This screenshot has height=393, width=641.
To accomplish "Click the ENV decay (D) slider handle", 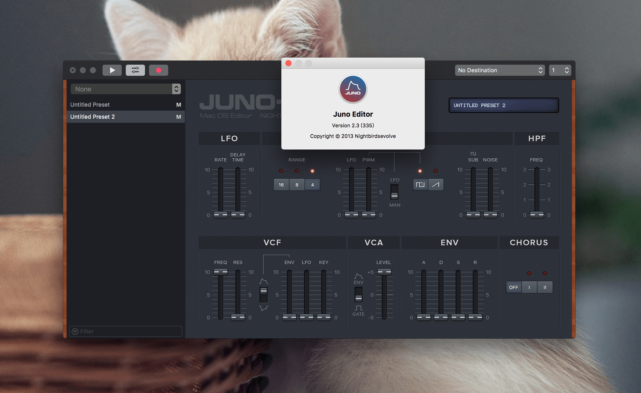I will pyautogui.click(x=441, y=317).
